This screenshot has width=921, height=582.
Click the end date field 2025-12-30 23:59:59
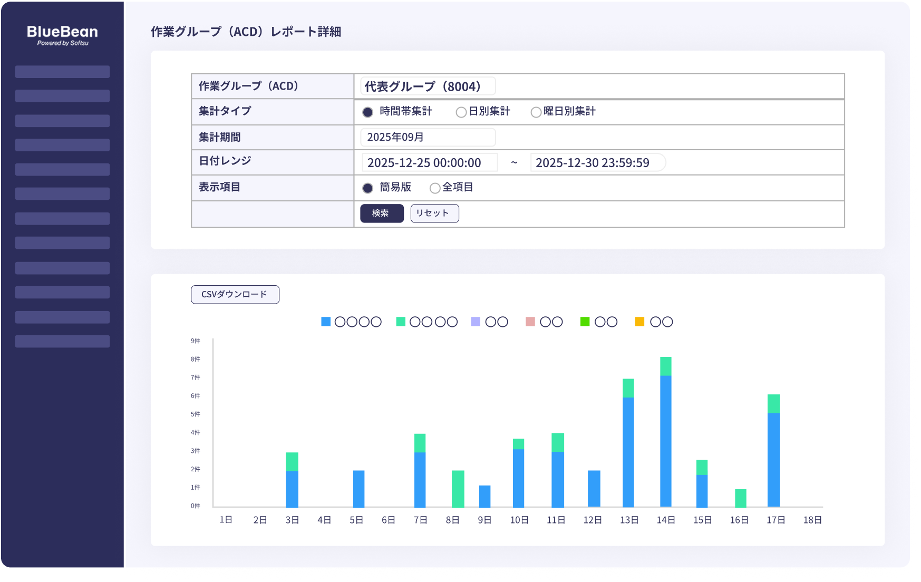597,163
